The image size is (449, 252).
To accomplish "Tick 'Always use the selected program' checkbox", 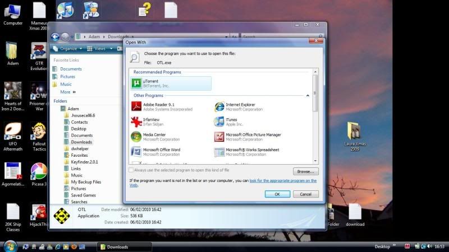I will (132, 170).
